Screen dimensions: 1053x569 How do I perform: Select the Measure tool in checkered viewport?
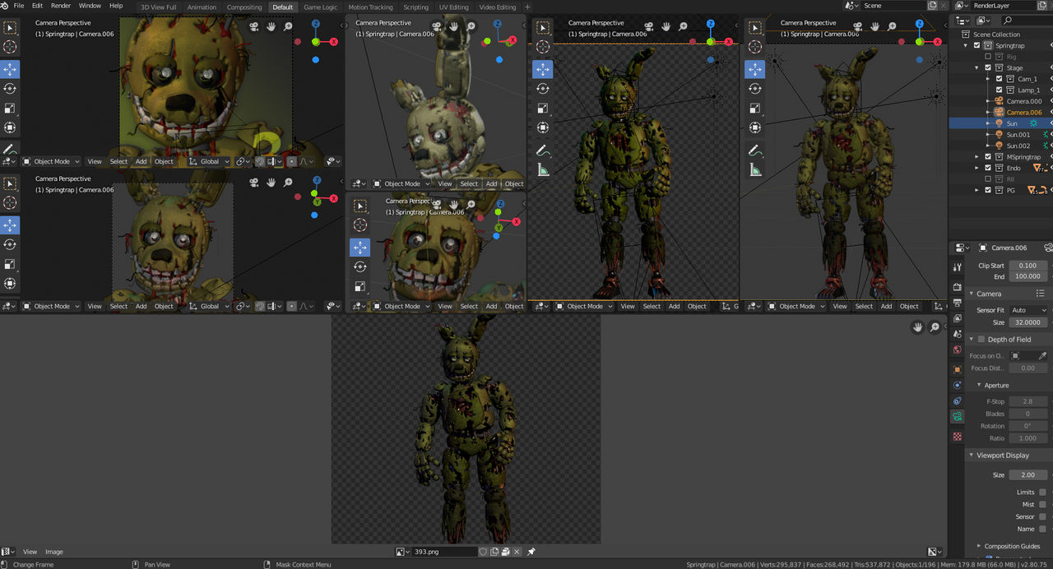[542, 169]
